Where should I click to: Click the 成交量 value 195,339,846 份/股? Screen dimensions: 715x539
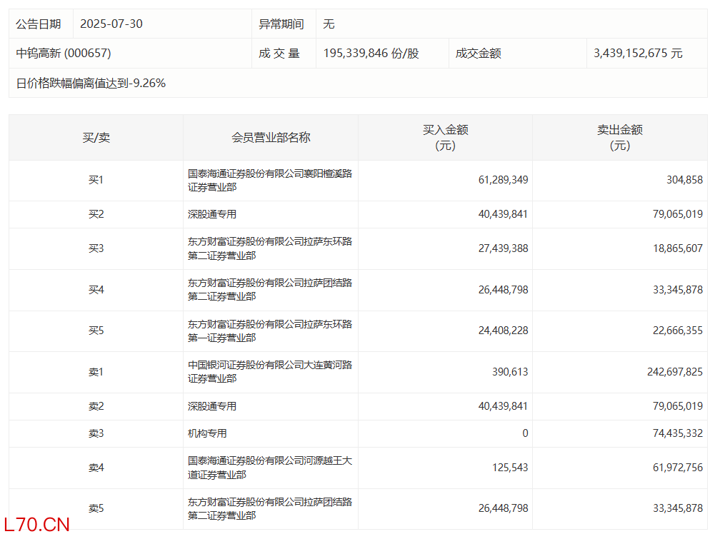(371, 54)
